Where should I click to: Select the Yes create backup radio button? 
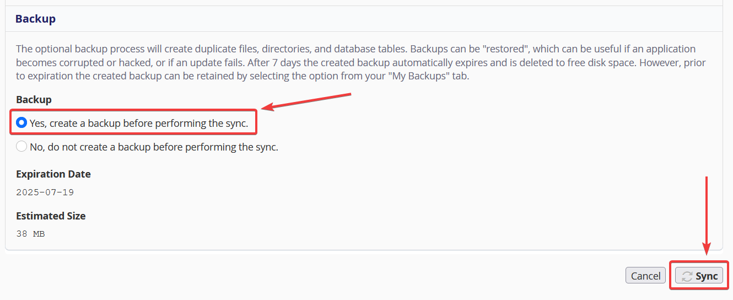21,123
